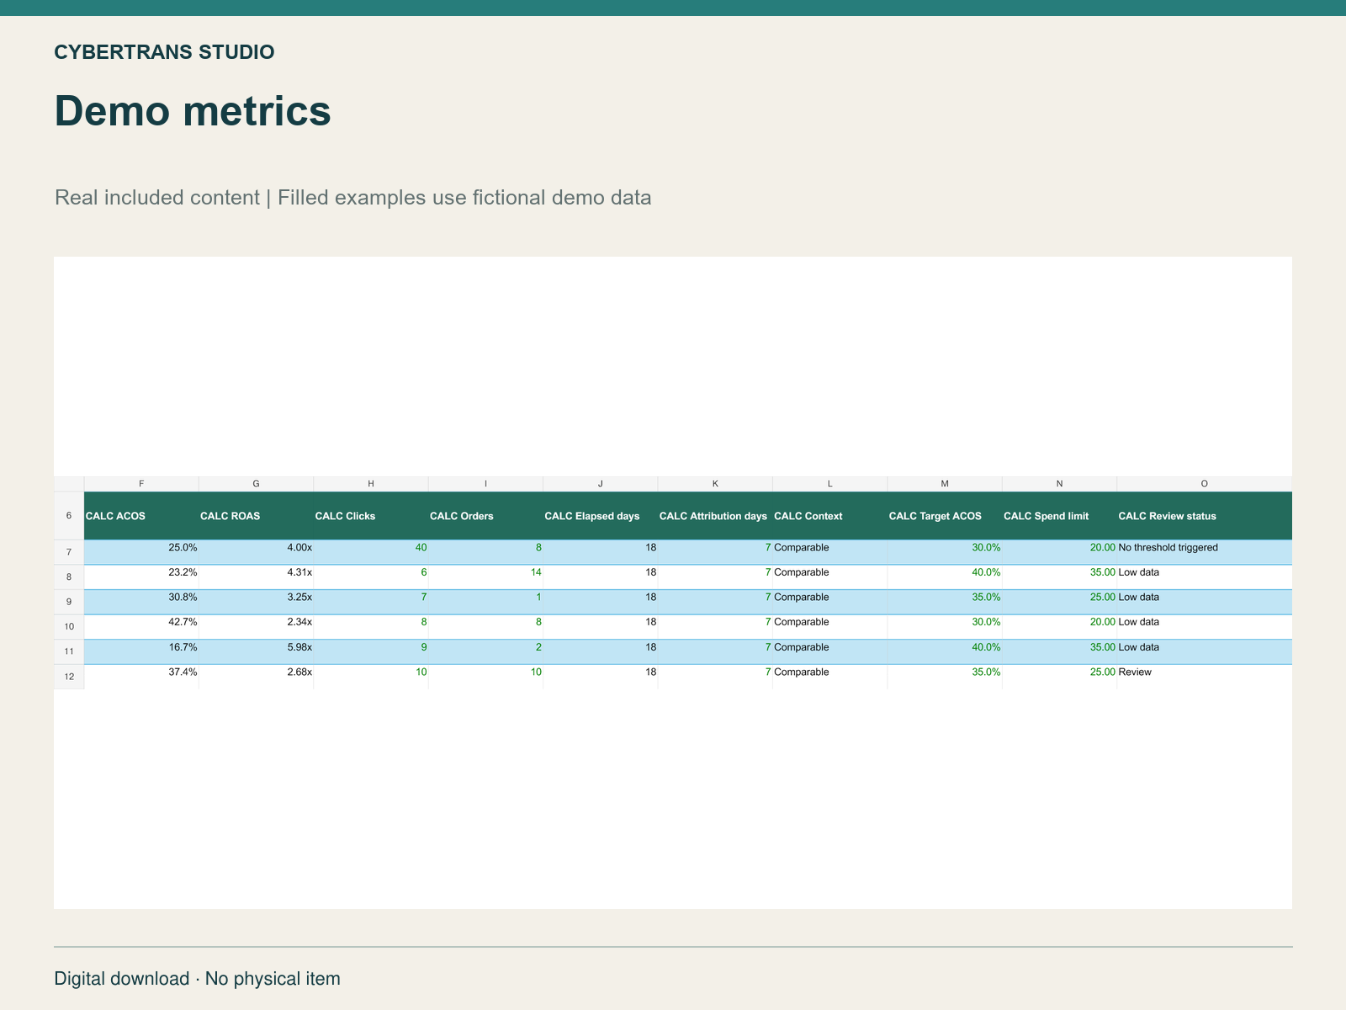Select the CALC Clicks header cell
Image resolution: width=1346 pixels, height=1010 pixels.
coord(371,516)
